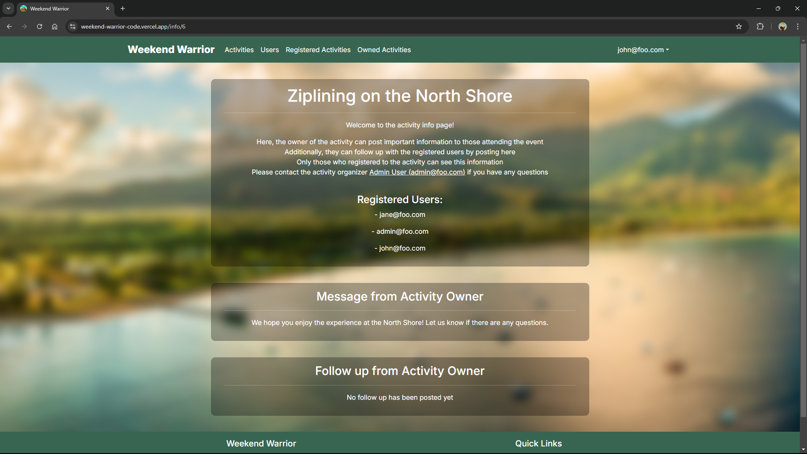Viewport: 807px width, 454px height.
Task: Open the browser extensions puzzle icon
Action: point(760,26)
